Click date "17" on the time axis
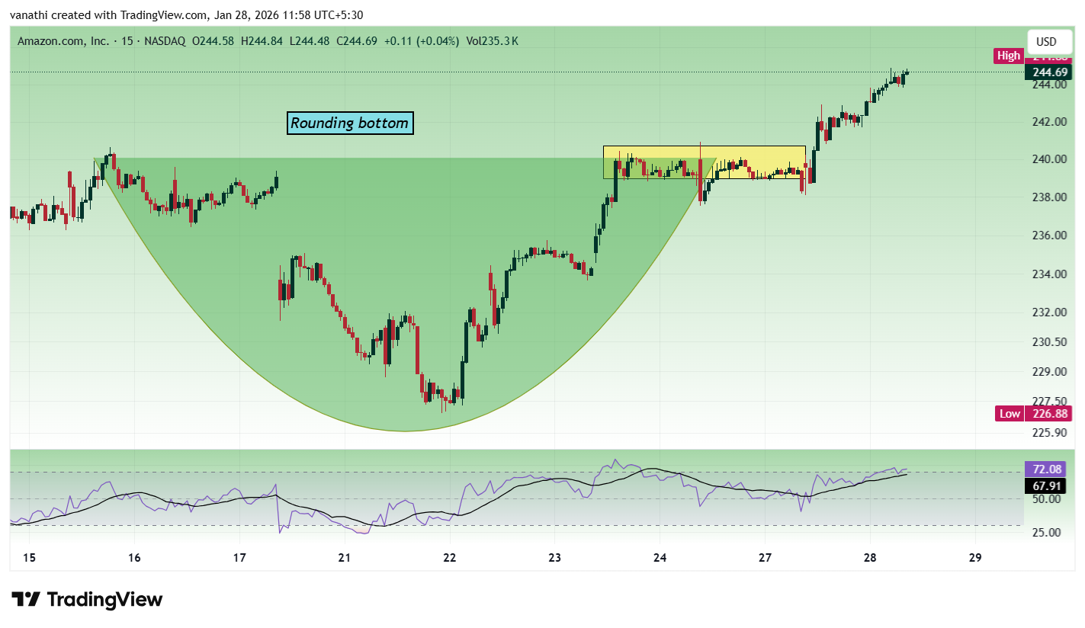This screenshot has height=628, width=1085. [x=239, y=557]
